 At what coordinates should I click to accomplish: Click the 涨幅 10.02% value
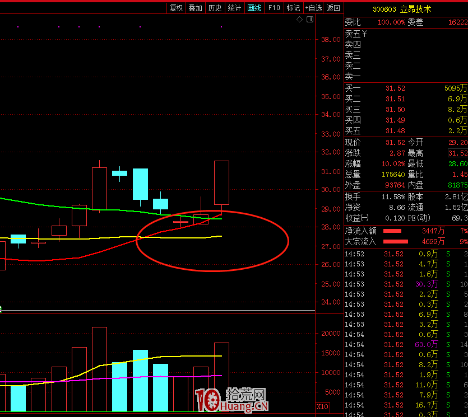pyautogui.click(x=393, y=164)
